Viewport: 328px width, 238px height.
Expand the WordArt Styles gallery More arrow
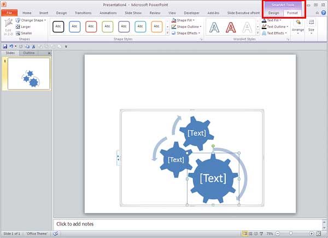click(257, 33)
